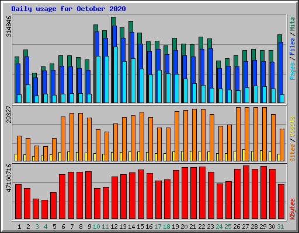The width and height of the screenshot is (299, 233).
Task: Click day label '20' on the x-axis
Action: pos(184,227)
